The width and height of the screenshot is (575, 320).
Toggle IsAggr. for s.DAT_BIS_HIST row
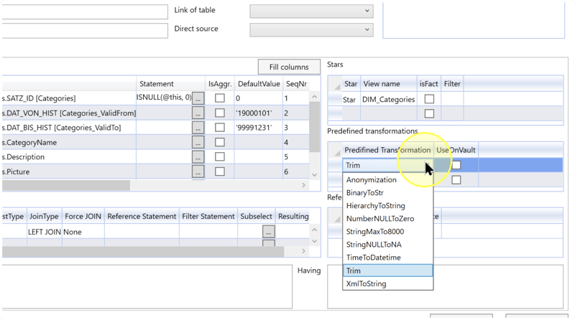tap(220, 128)
